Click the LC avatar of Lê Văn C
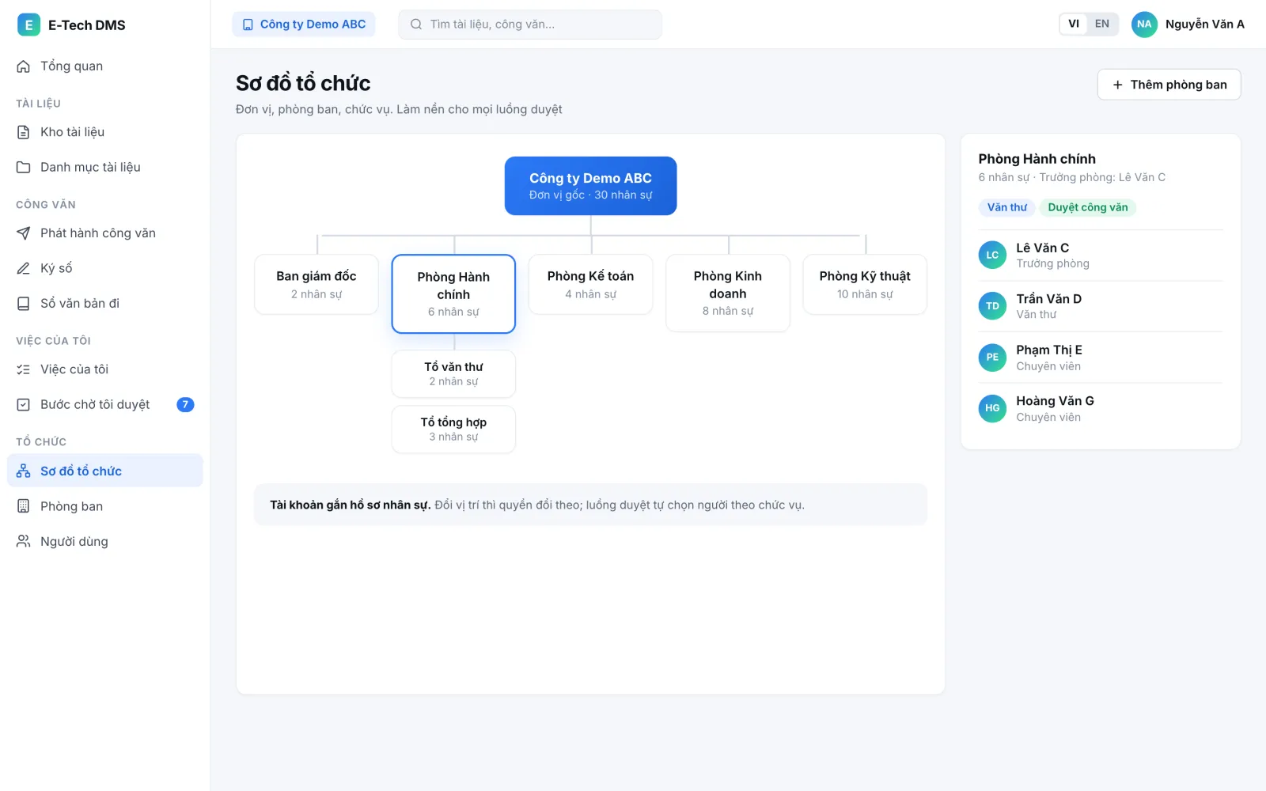1266x791 pixels. click(992, 255)
